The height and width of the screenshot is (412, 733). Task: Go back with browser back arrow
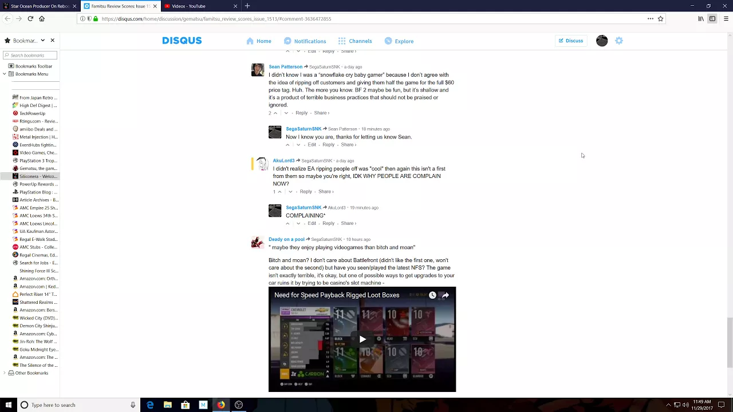coord(7,19)
